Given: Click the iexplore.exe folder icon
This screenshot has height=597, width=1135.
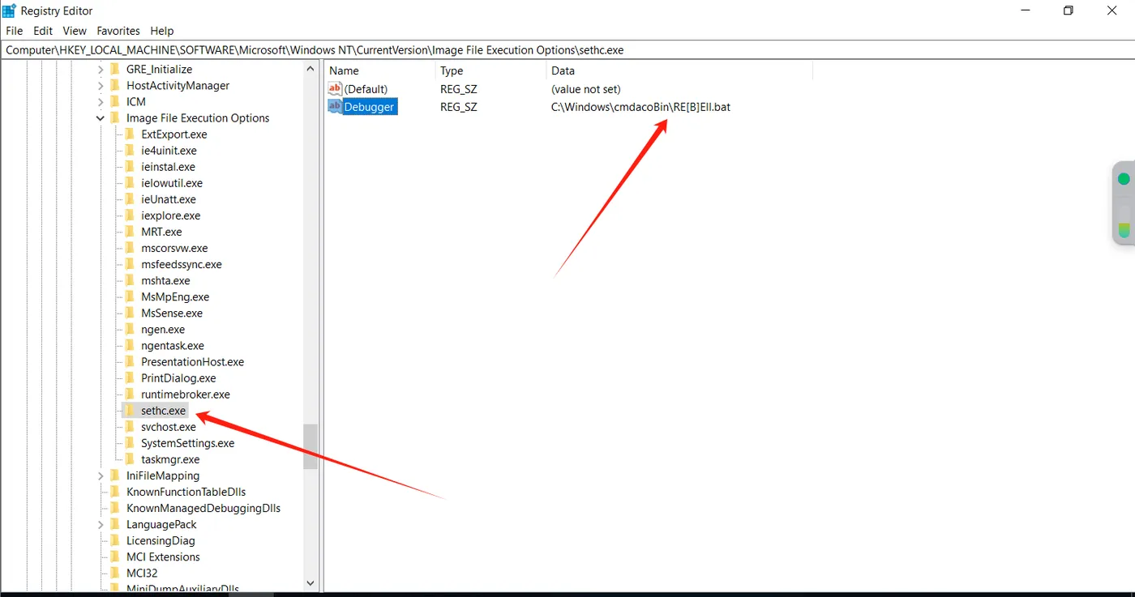Looking at the screenshot, I should pos(130,215).
